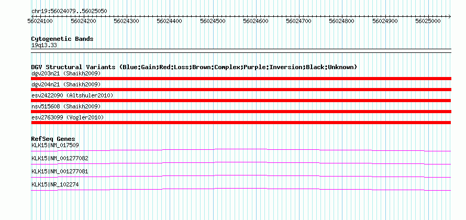
Task: Open the esv2422090 (Altshuler2010) variant label
Action: pyautogui.click(x=72, y=95)
